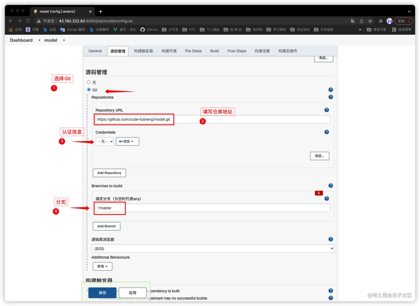Open the HTC bookmark folder

[189, 29]
